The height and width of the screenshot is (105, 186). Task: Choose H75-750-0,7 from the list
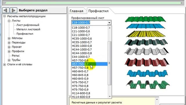pos(90,82)
